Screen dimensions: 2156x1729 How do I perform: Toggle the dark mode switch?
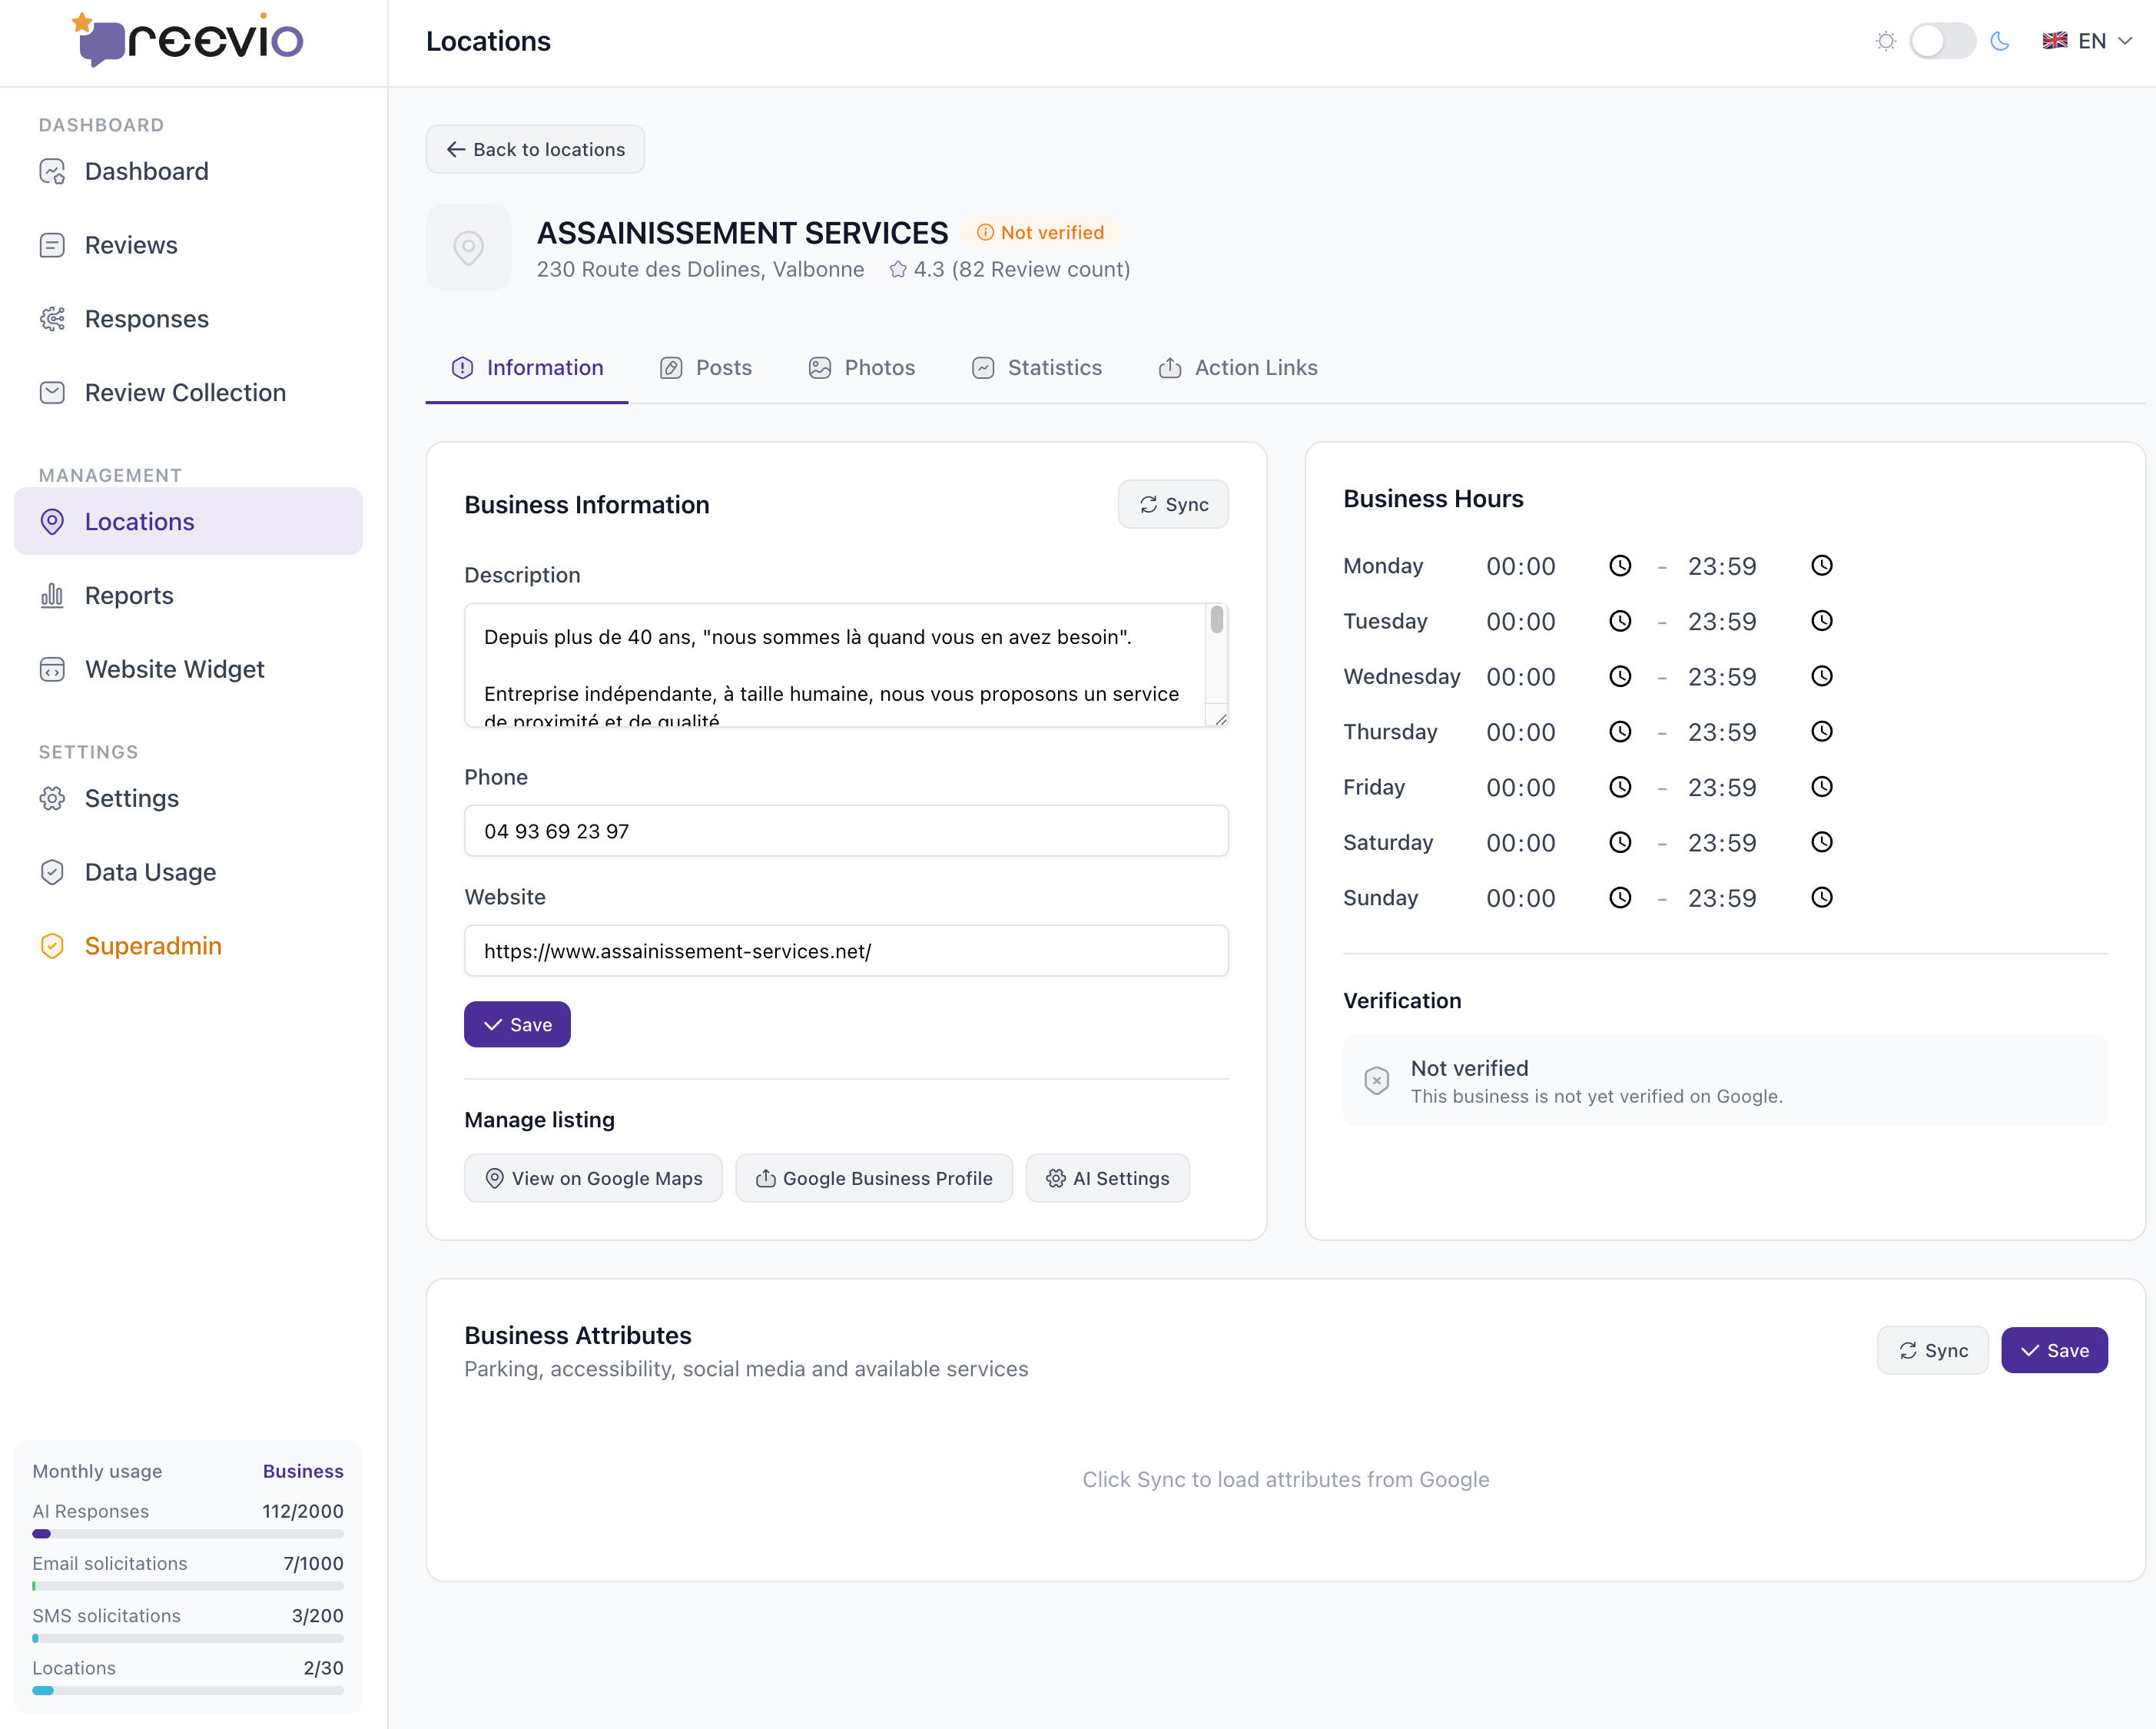[x=1941, y=41]
